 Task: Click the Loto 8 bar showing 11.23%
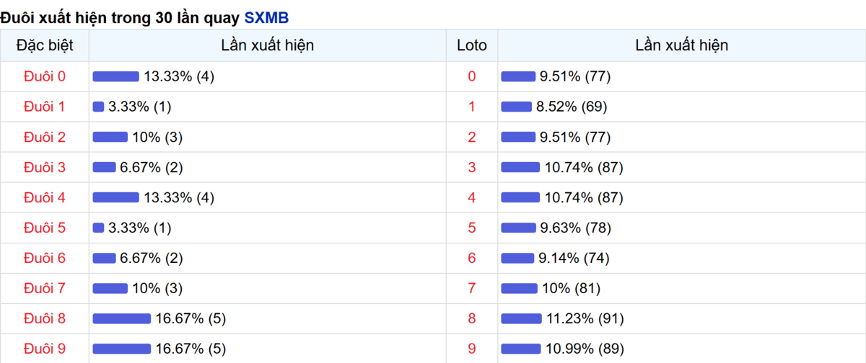[x=521, y=318]
